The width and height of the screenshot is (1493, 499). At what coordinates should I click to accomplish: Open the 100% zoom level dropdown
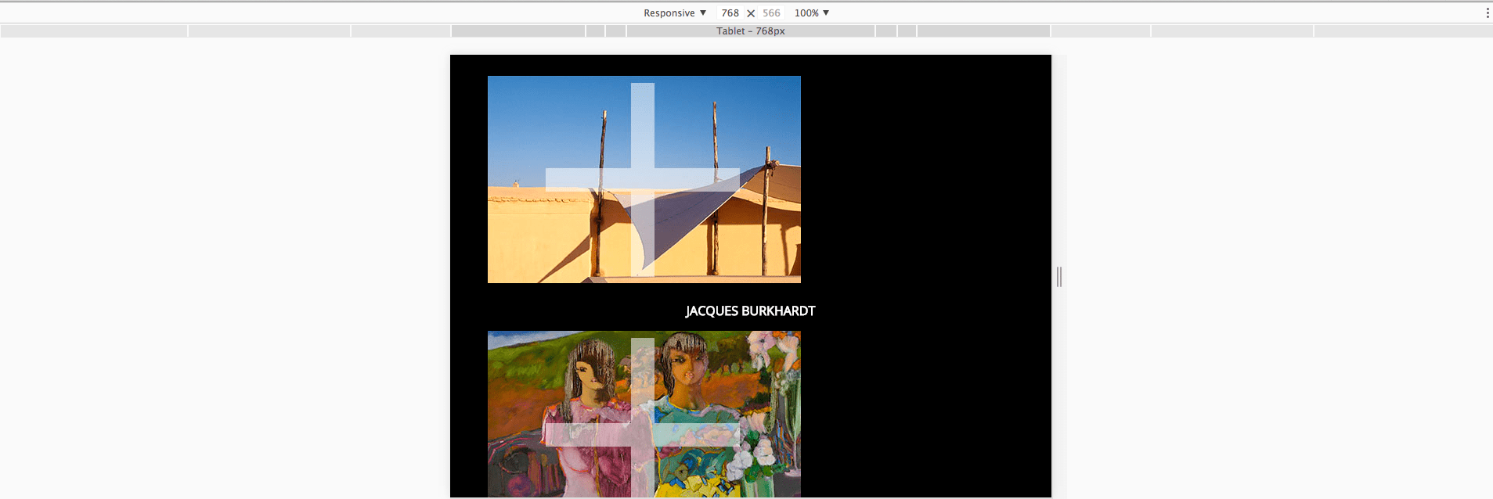[811, 13]
